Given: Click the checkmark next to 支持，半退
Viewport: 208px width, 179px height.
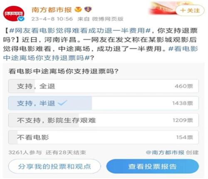Looking at the screenshot, I should [x=62, y=103].
